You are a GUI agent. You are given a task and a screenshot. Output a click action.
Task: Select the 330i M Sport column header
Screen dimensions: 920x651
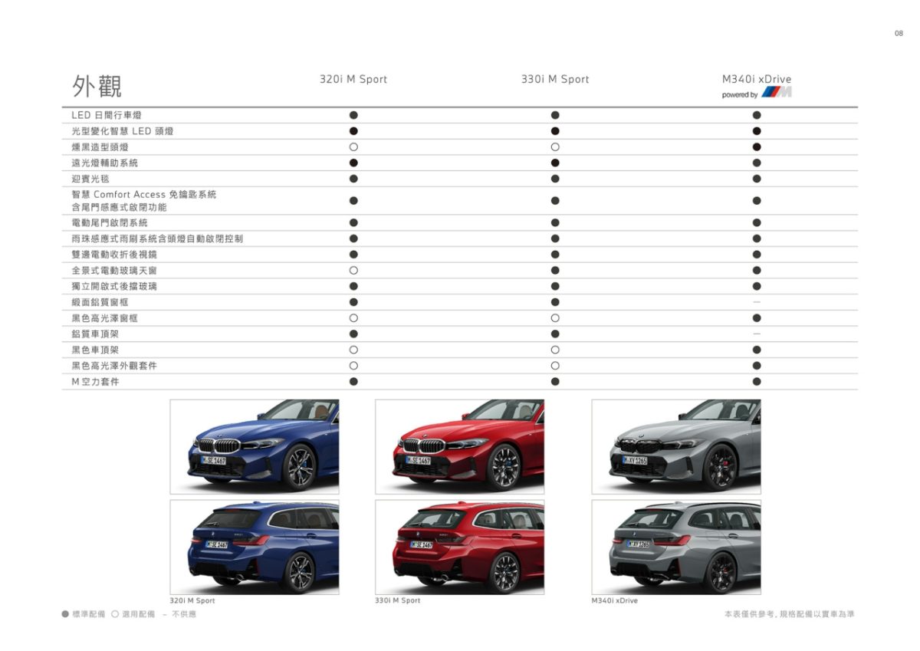(x=555, y=79)
